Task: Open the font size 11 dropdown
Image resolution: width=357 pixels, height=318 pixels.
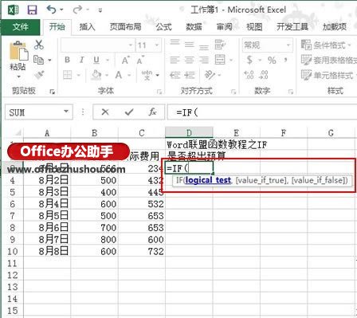Action: [157, 45]
